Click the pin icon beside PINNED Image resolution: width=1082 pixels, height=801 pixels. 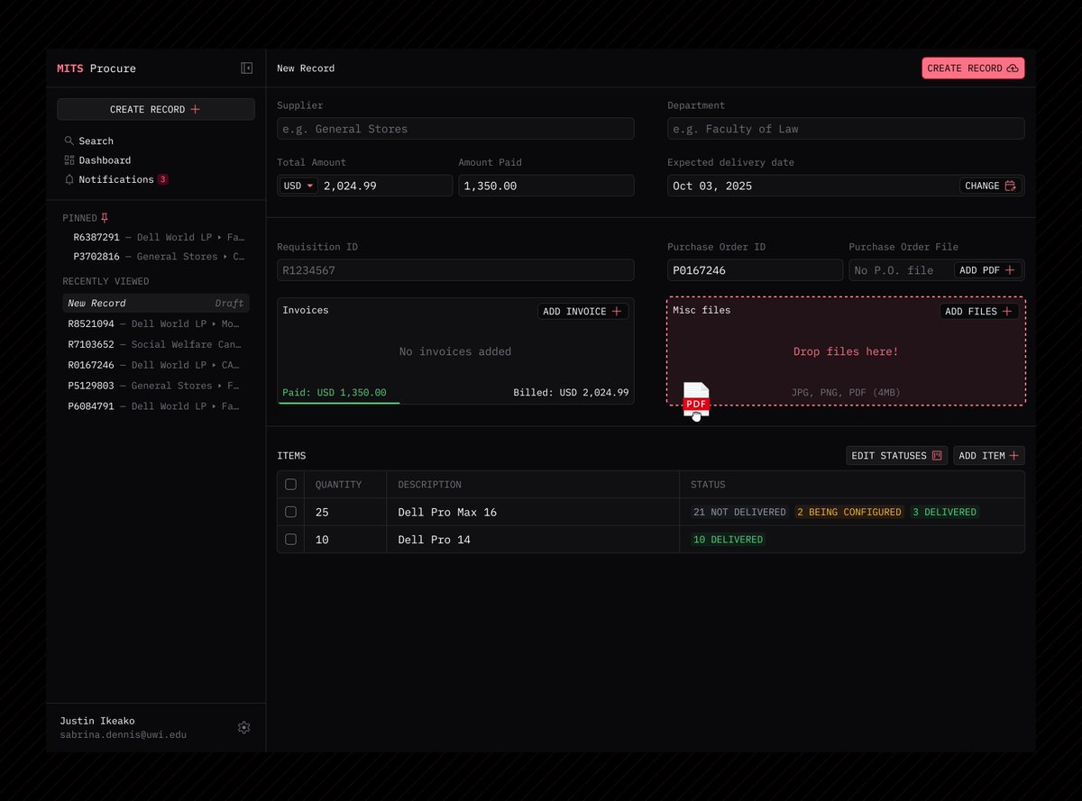pos(105,218)
